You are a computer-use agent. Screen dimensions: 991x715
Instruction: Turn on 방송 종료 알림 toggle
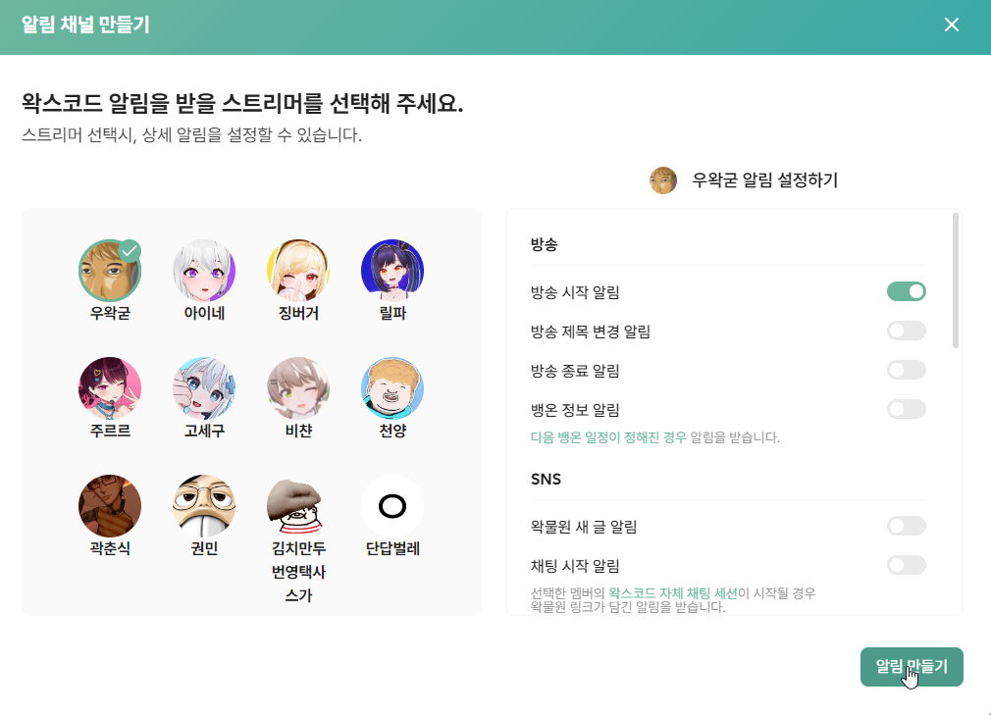[x=907, y=370]
